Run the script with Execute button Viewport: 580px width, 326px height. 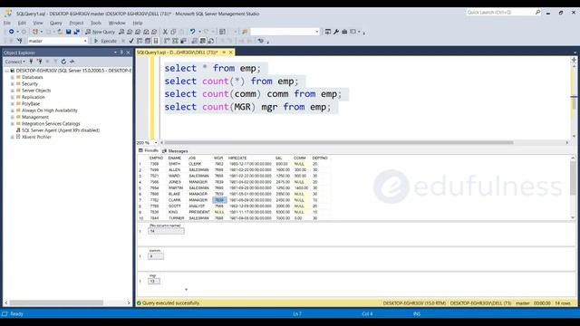(x=105, y=41)
